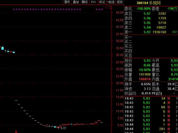Click the red diamond icon atop chart
178x133 pixels.
106,7
